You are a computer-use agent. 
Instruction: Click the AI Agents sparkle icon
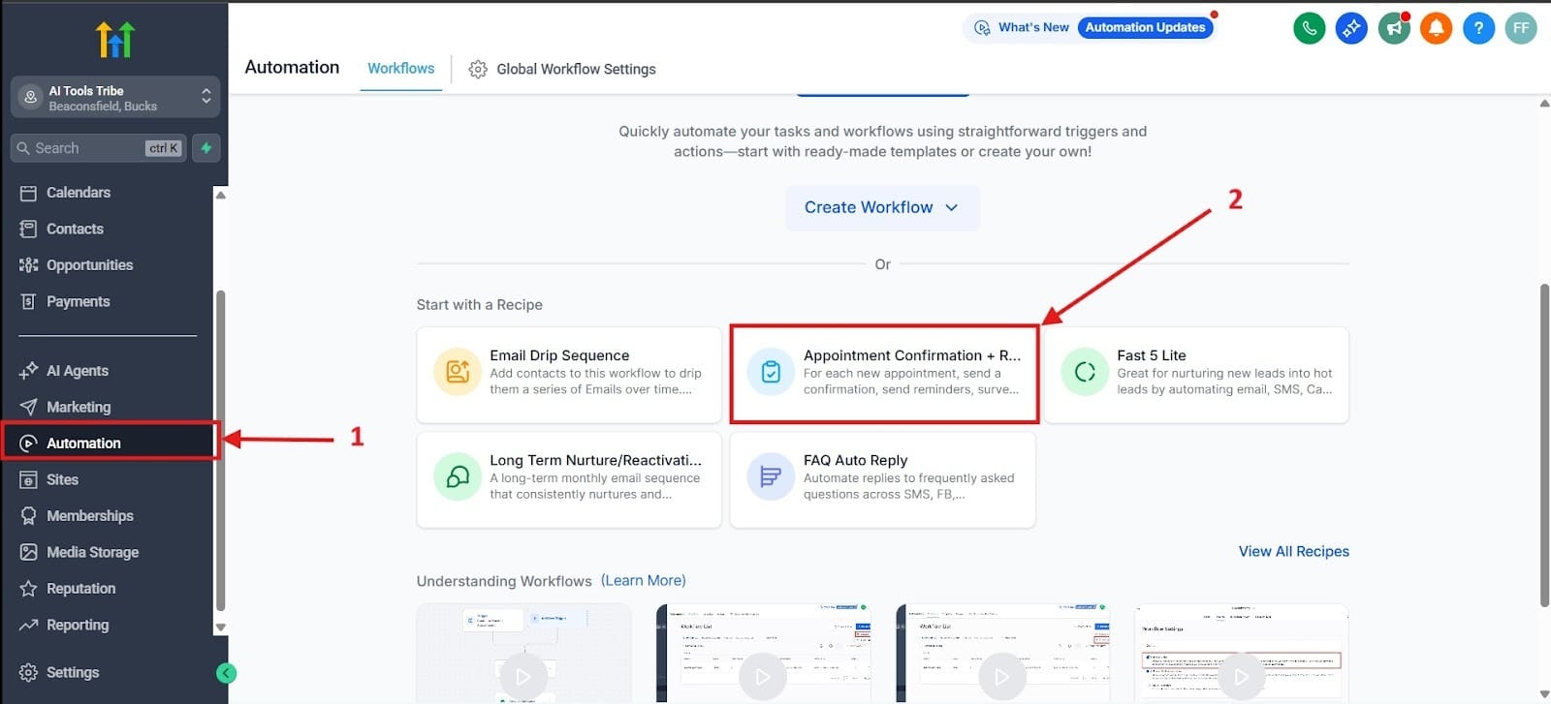(x=28, y=371)
